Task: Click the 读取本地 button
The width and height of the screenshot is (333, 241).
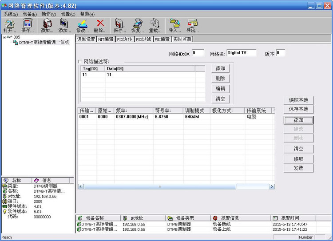Action: point(298,100)
